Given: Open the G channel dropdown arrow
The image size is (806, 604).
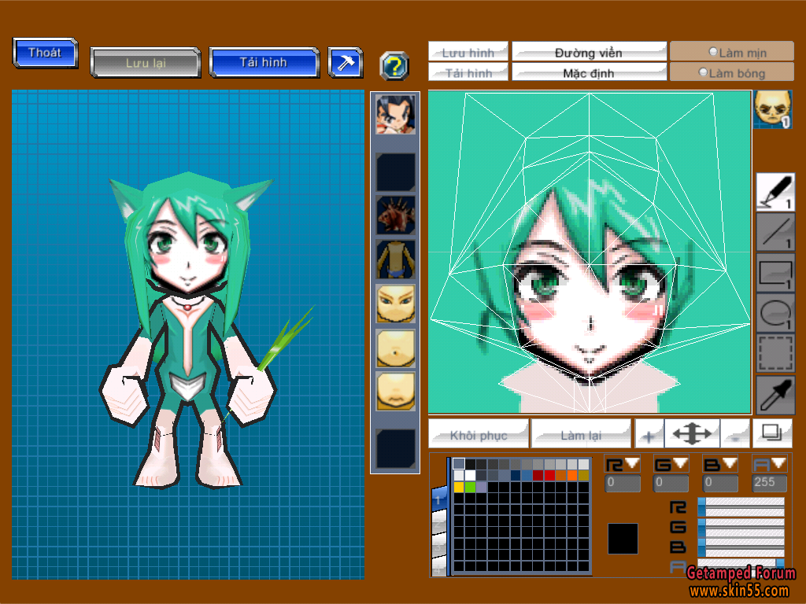Looking at the screenshot, I should point(681,463).
